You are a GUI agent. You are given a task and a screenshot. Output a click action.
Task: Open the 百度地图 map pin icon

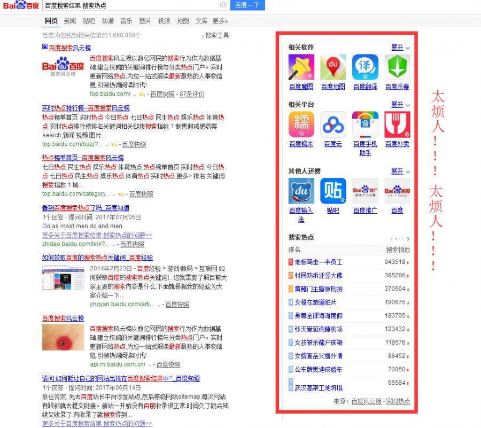pos(333,67)
